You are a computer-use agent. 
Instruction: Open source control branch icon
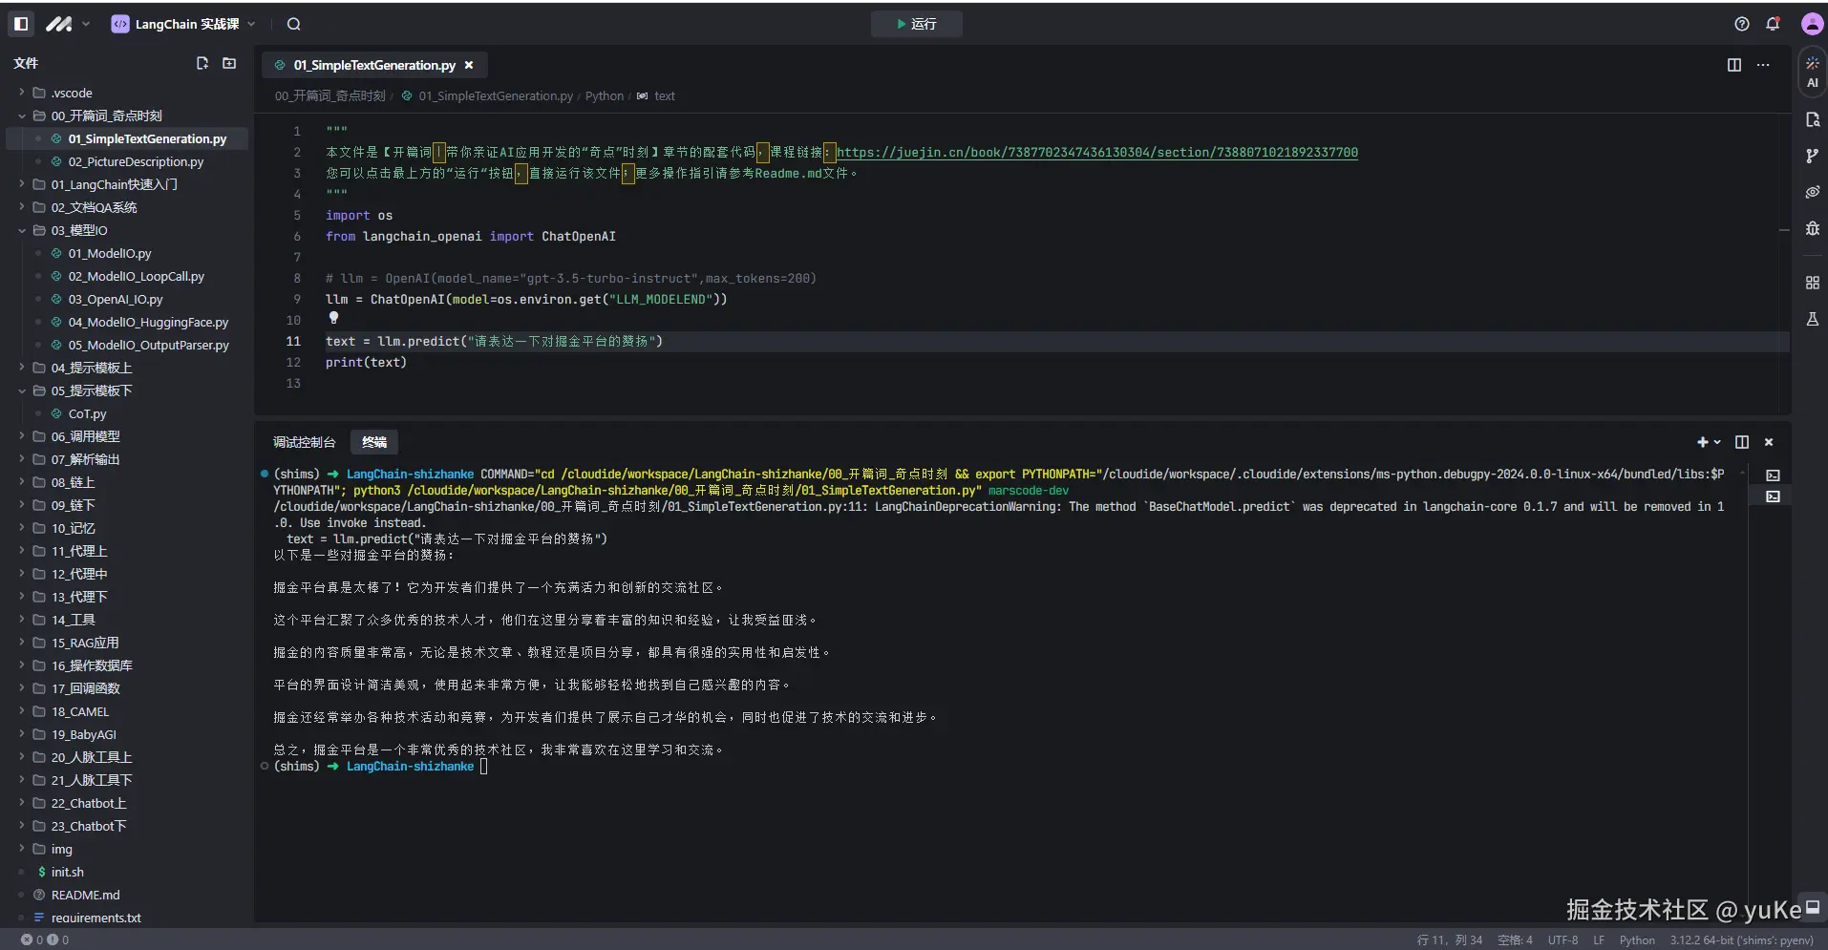(x=1812, y=156)
